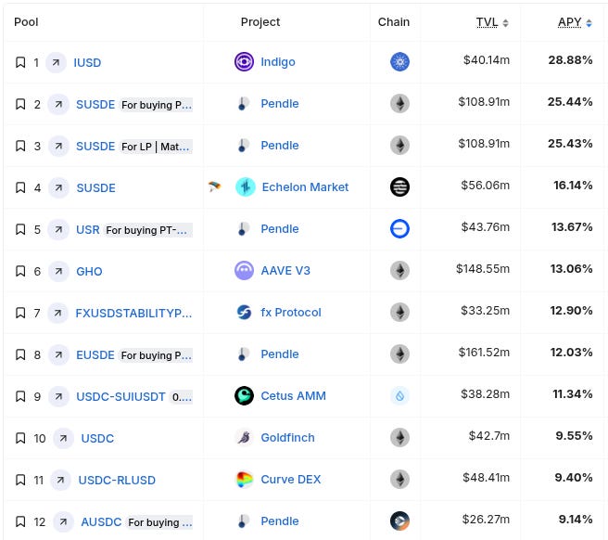The width and height of the screenshot is (608, 540).
Task: Click the Curve DEX rainbow logo
Action: point(245,480)
